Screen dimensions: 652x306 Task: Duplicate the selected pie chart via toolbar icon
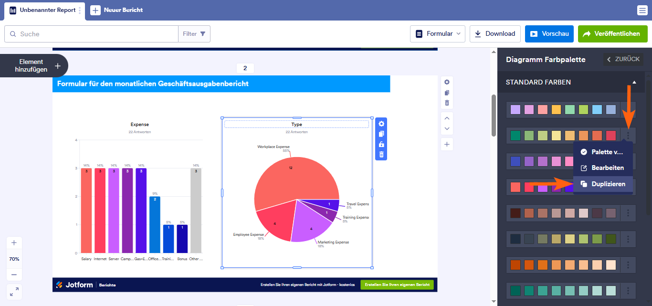381,134
